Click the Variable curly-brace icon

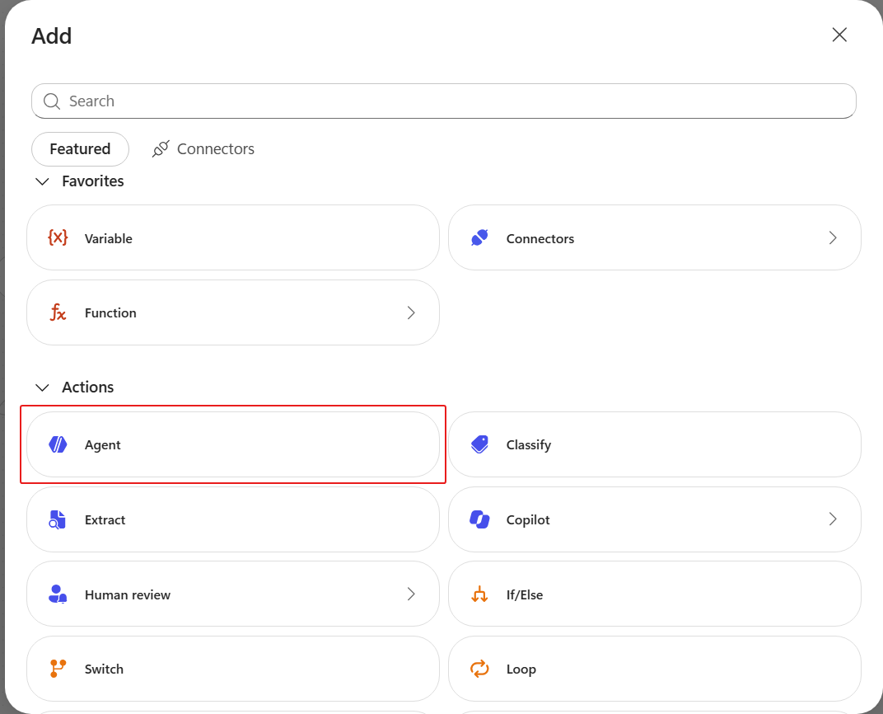[x=58, y=237]
